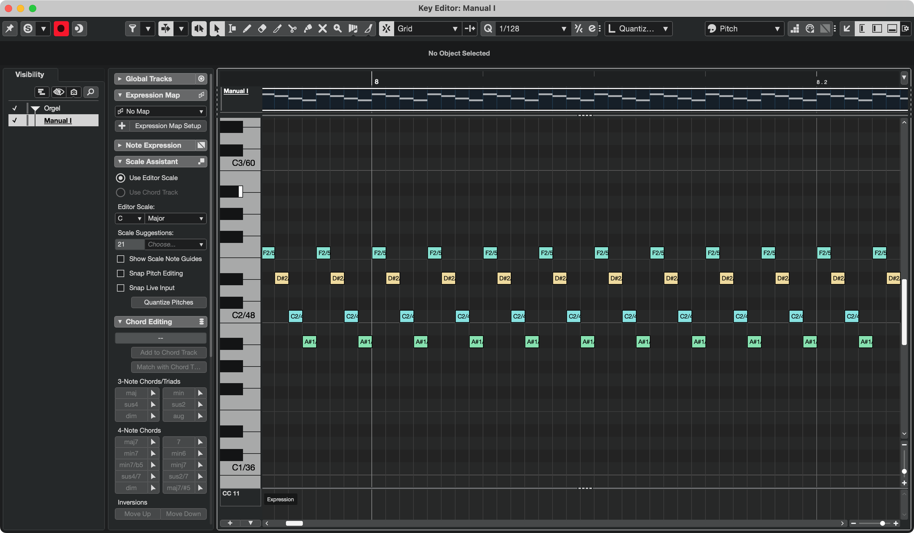The height and width of the screenshot is (533, 914).
Task: Toggle Snap on/off icon
Action: tap(387, 29)
